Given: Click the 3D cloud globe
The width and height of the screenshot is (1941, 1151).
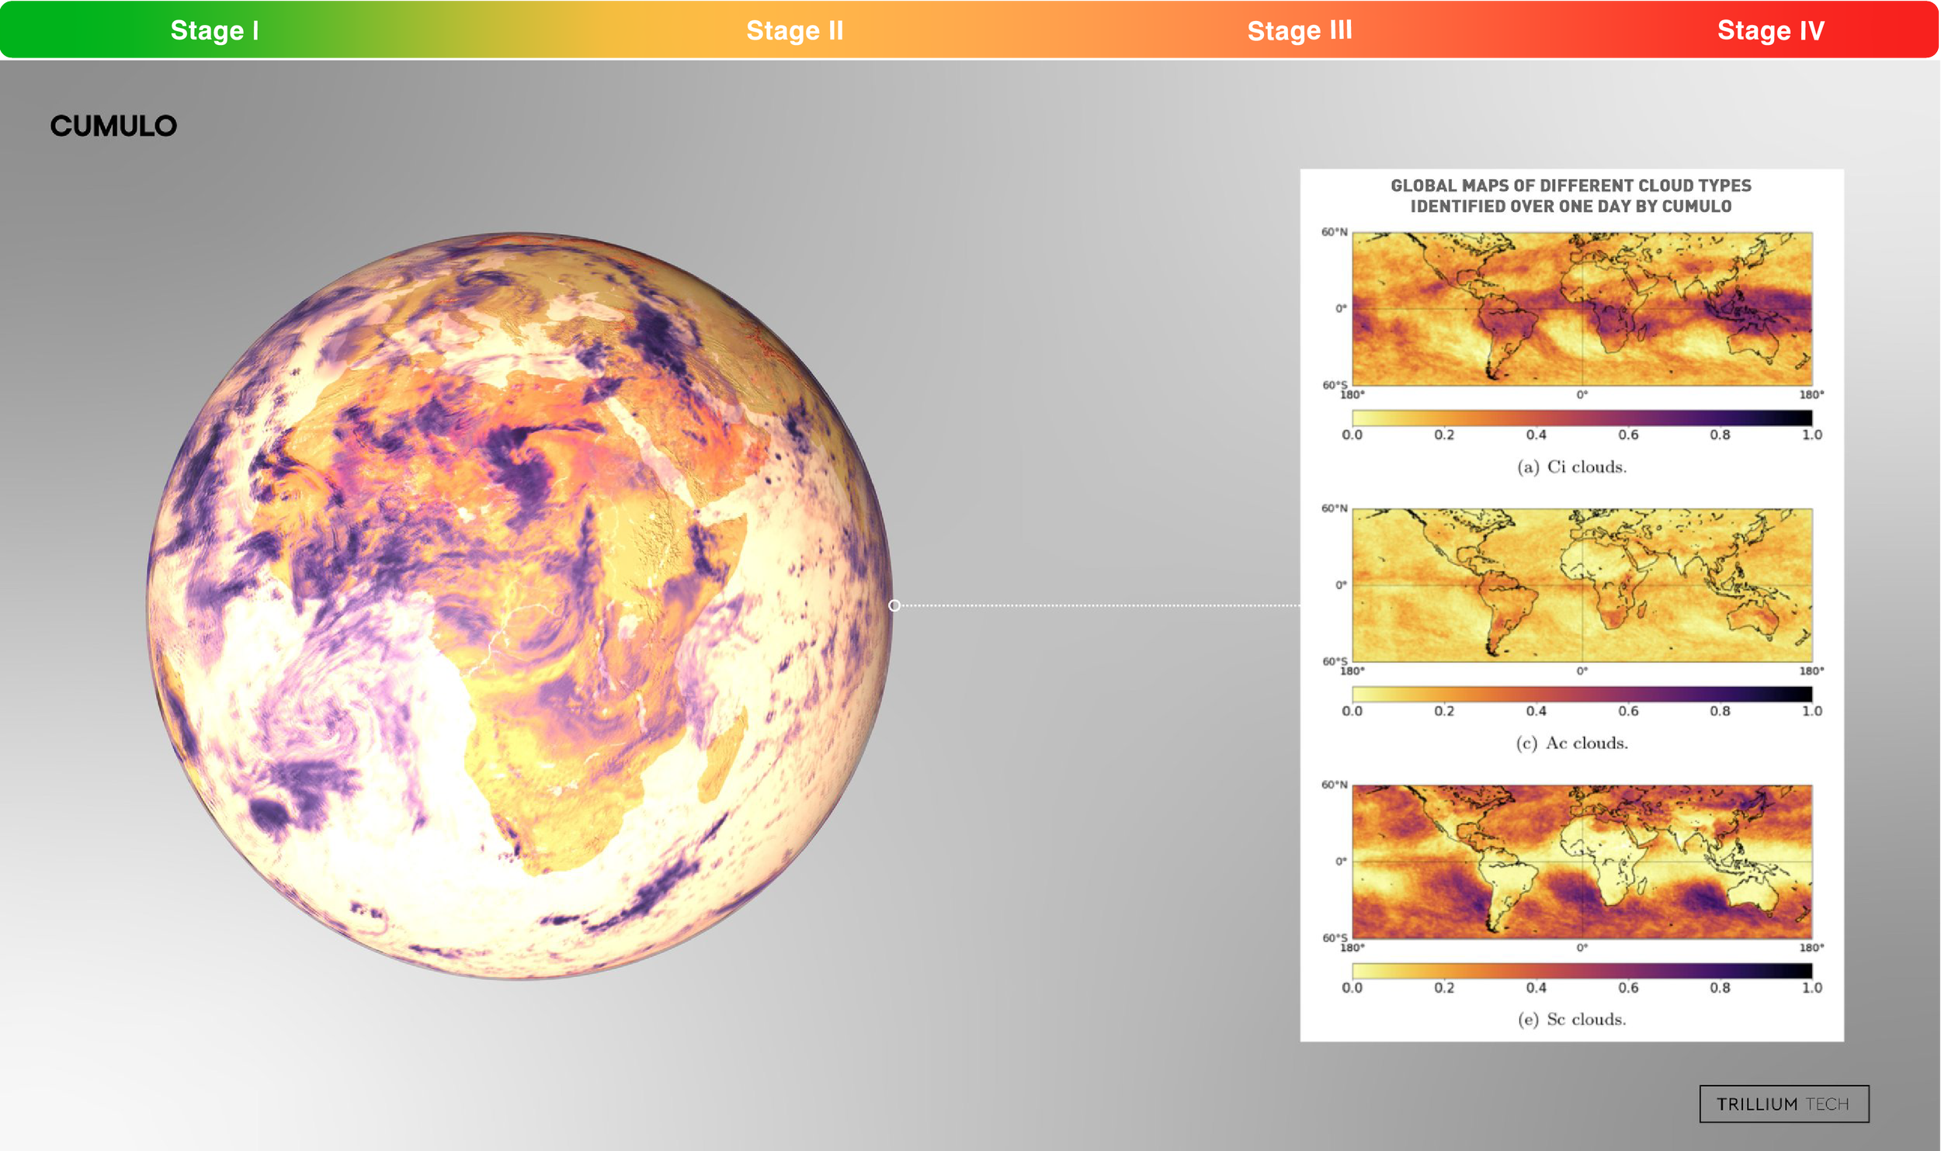Looking at the screenshot, I should pos(519,605).
